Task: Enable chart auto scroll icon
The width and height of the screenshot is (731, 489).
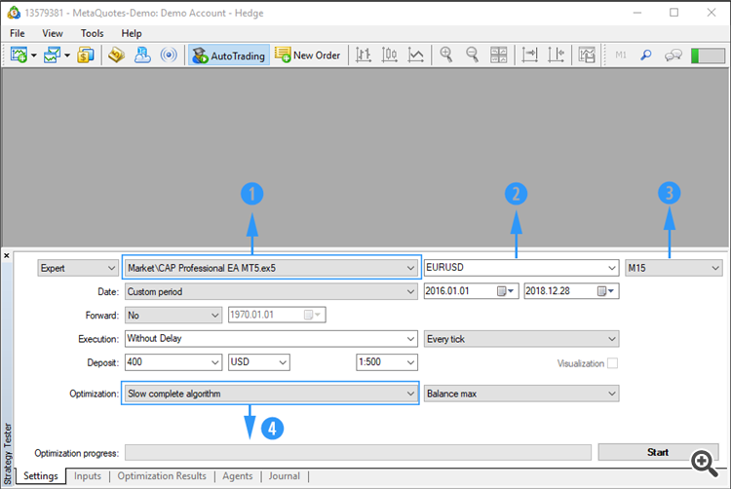Action: 529,55
